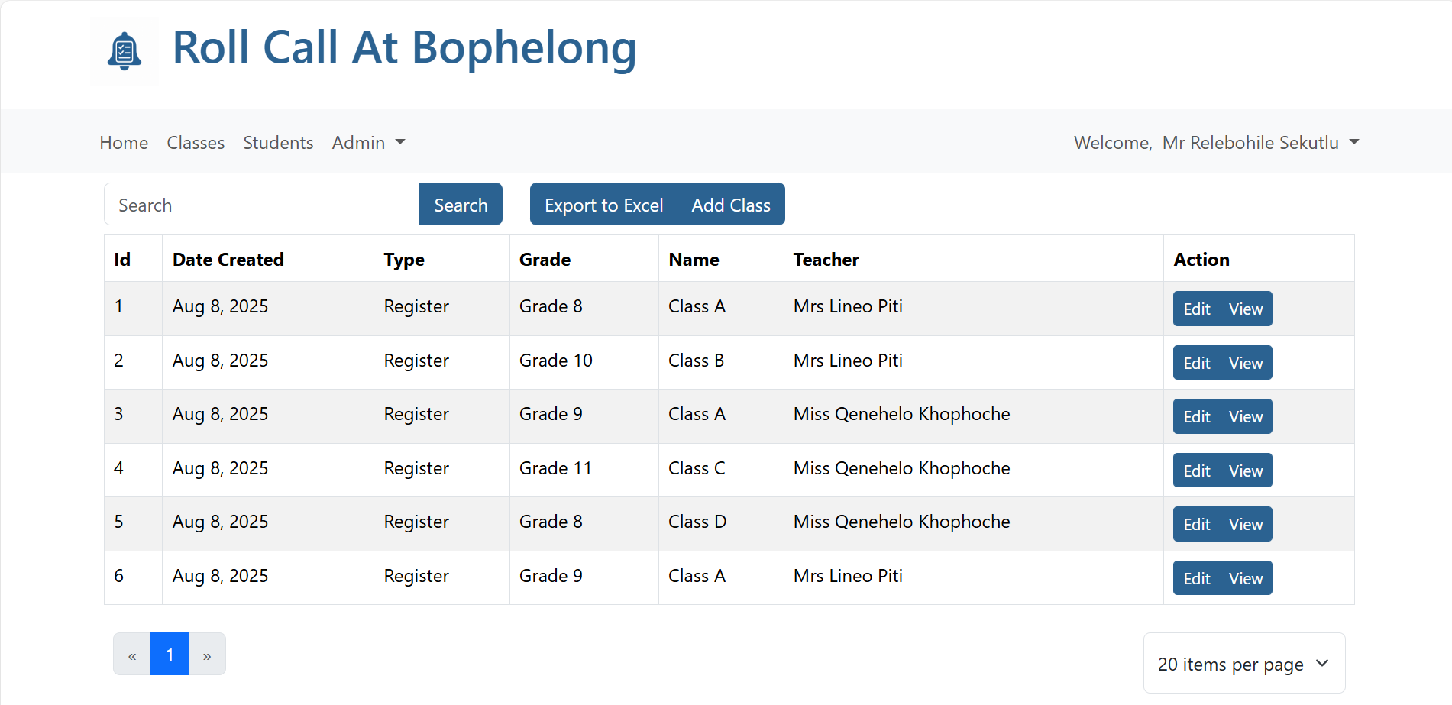
Task: Edit the Grade 8 Class A row
Action: (1196, 309)
